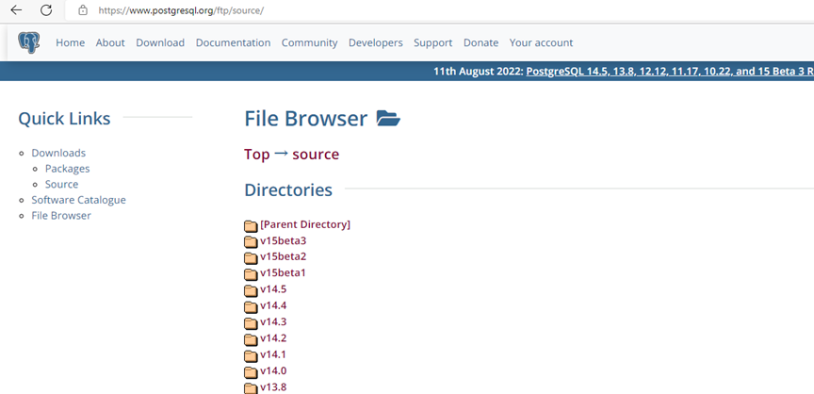The height and width of the screenshot is (394, 814).
Task: Open the v14.0 directory link
Action: tap(273, 370)
